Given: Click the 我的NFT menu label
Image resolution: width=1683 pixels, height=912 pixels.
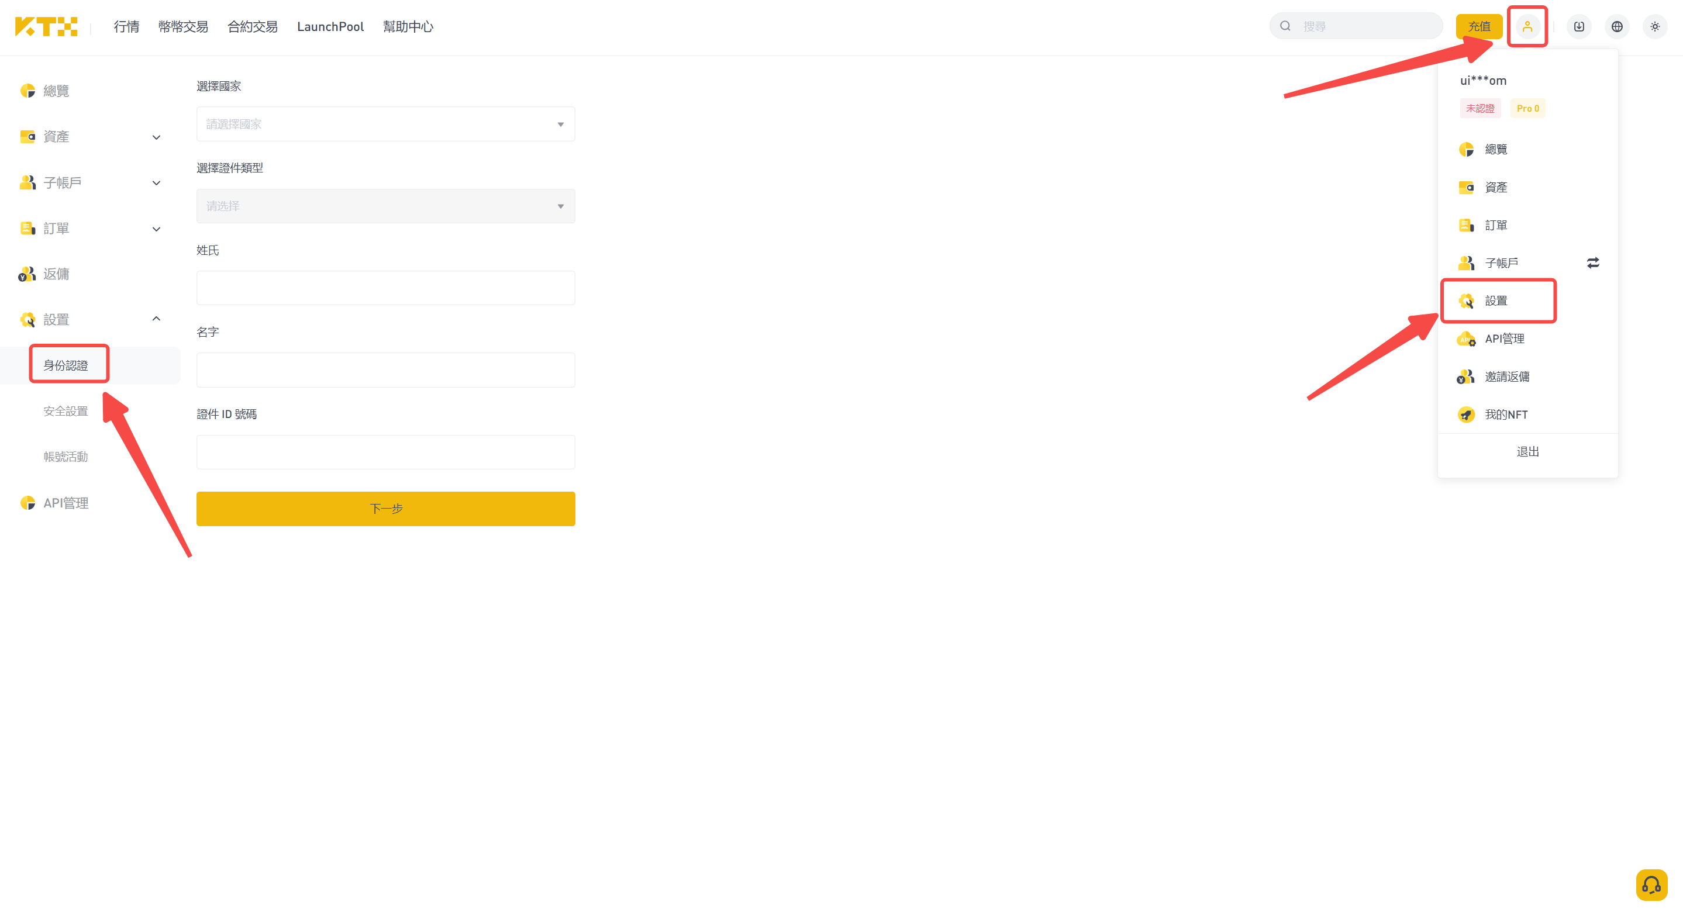Looking at the screenshot, I should tap(1506, 414).
